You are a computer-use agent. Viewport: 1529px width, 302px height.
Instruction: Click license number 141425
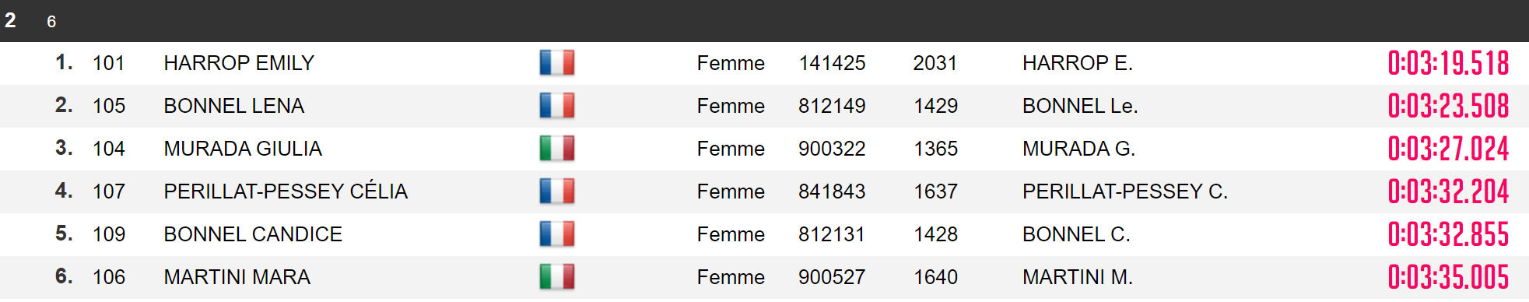tap(832, 63)
